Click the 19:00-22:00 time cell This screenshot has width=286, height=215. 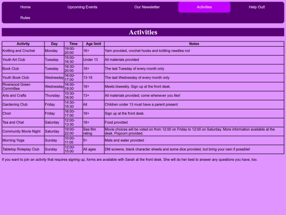pos(74,132)
